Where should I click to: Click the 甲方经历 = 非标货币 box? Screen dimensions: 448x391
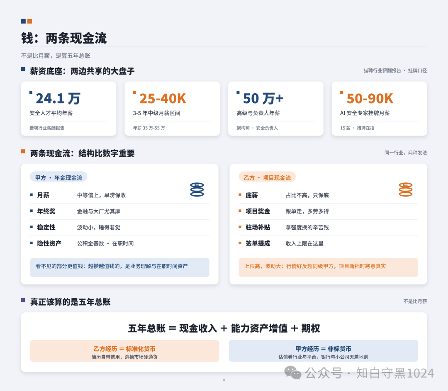324,351
